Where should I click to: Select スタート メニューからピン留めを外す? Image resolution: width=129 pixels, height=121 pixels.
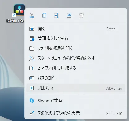pos(76,58)
